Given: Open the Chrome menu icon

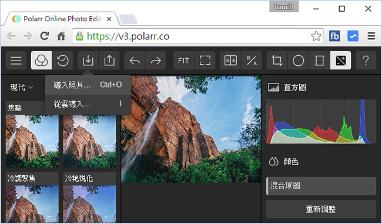Looking at the screenshot, I should click(371, 36).
